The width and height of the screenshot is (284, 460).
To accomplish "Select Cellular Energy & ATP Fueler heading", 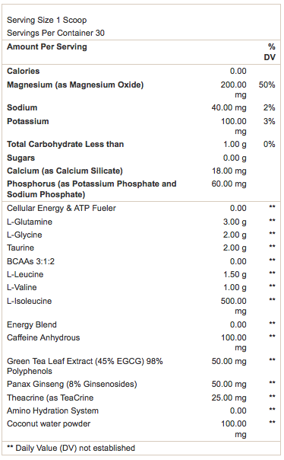I will pos(62,208).
